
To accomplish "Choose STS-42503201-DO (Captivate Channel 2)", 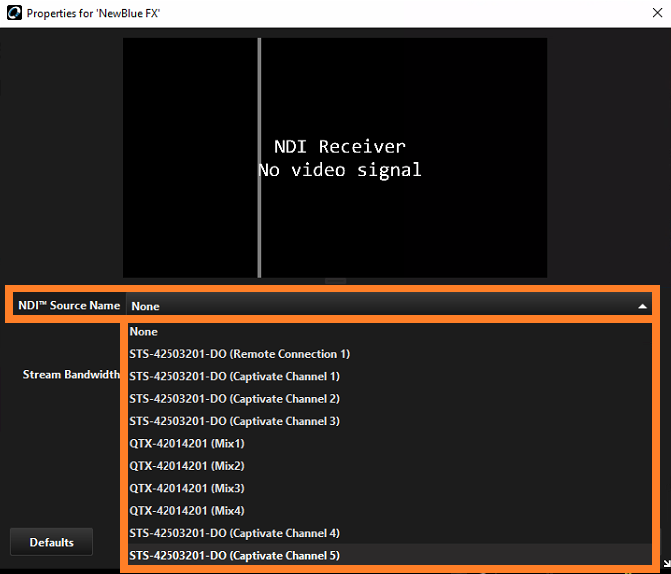I will (390, 398).
